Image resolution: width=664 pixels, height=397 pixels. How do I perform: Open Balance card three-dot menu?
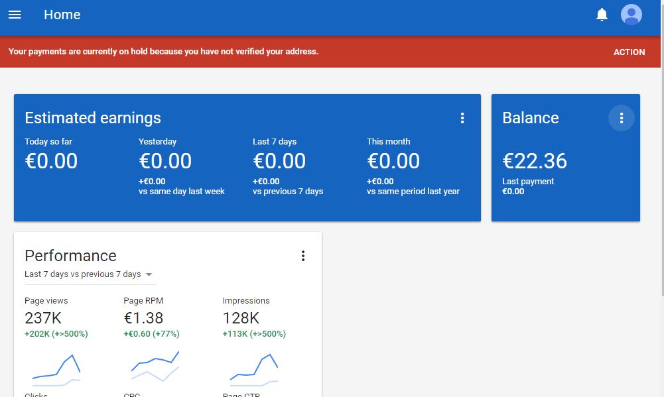point(621,118)
